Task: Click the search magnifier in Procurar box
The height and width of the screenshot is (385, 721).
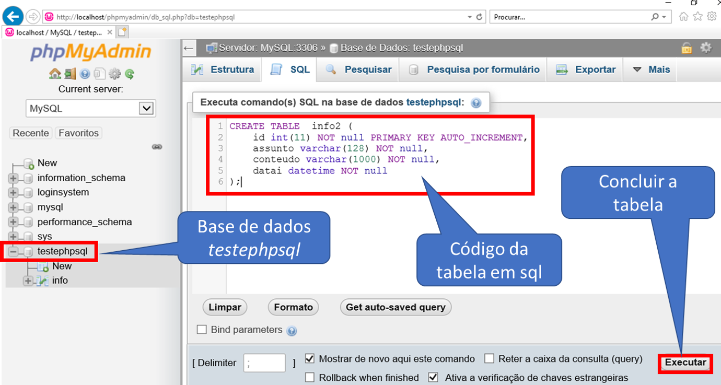Action: pos(655,17)
